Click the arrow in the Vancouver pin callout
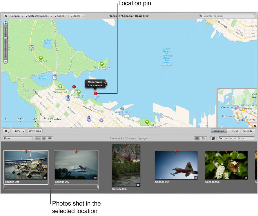Image resolution: width=258 pixels, height=216 pixels. coord(105,84)
